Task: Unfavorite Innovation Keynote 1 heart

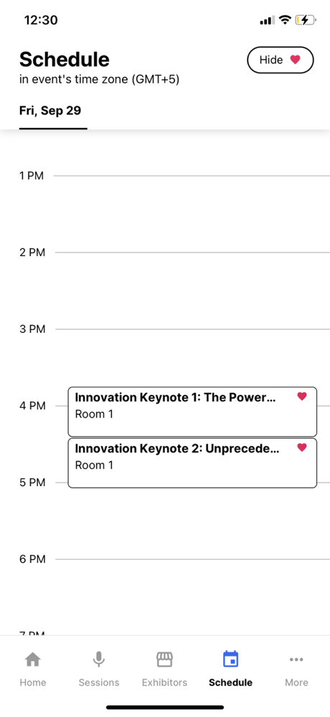Action: (302, 396)
